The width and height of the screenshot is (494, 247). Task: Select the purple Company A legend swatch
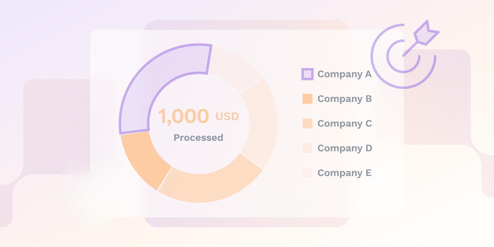click(x=308, y=74)
